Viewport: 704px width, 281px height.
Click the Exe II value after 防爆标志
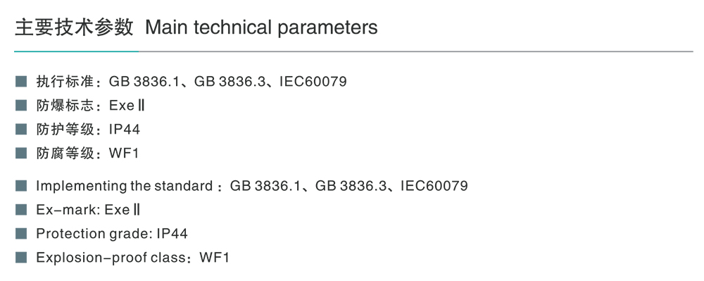click(127, 106)
